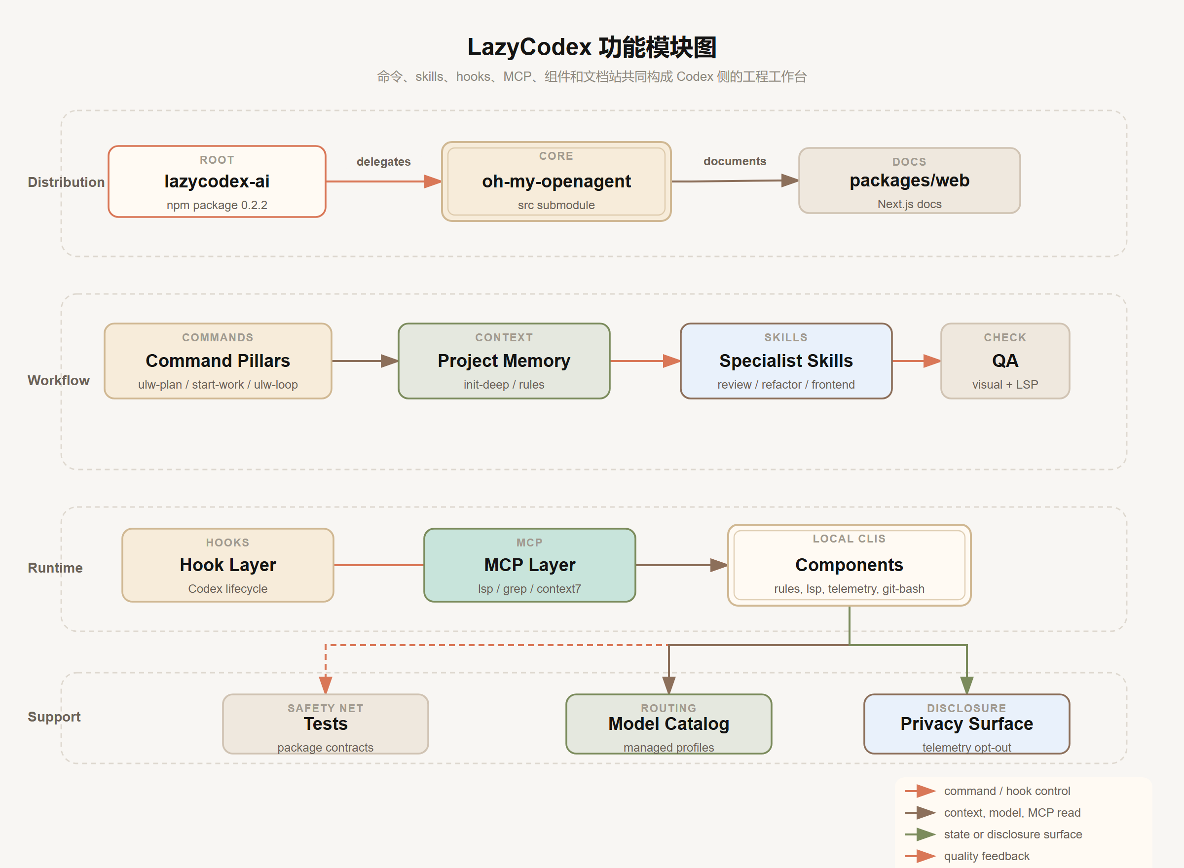Screen dimensions: 1184x868
Task: Click the Workflow row label
Action: [58, 380]
